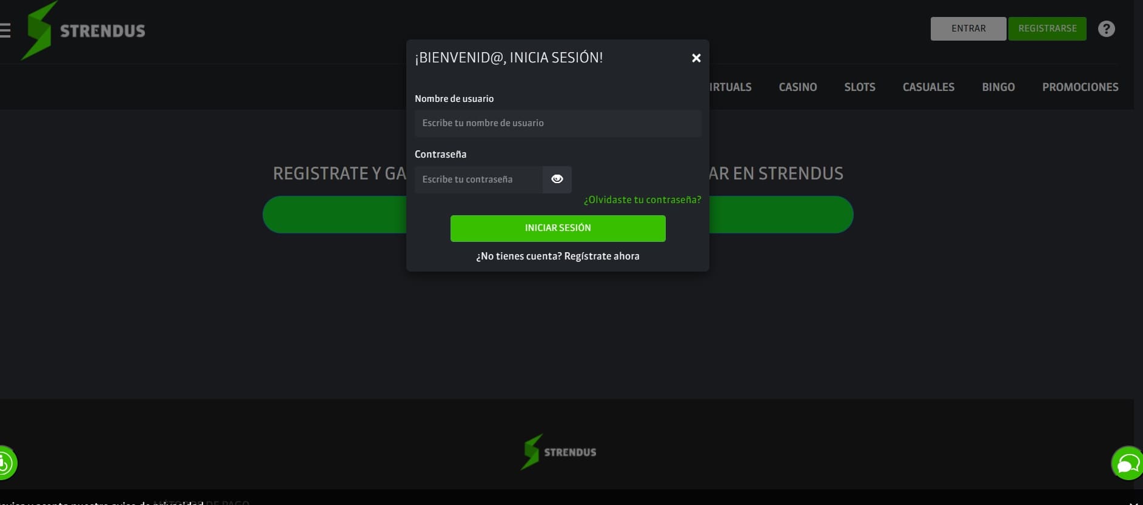Dismiss the privacy notice bar with its X
Viewport: 1143px width, 505px height.
click(x=1134, y=503)
